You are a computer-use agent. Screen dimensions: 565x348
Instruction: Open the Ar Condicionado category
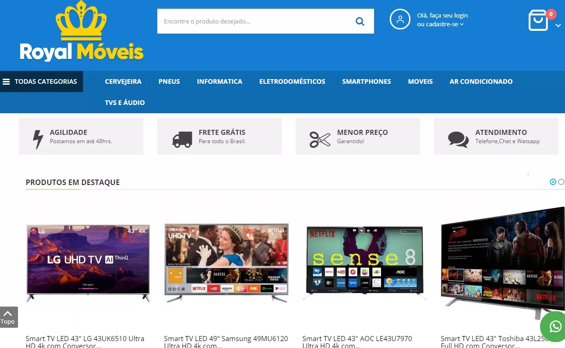481,81
